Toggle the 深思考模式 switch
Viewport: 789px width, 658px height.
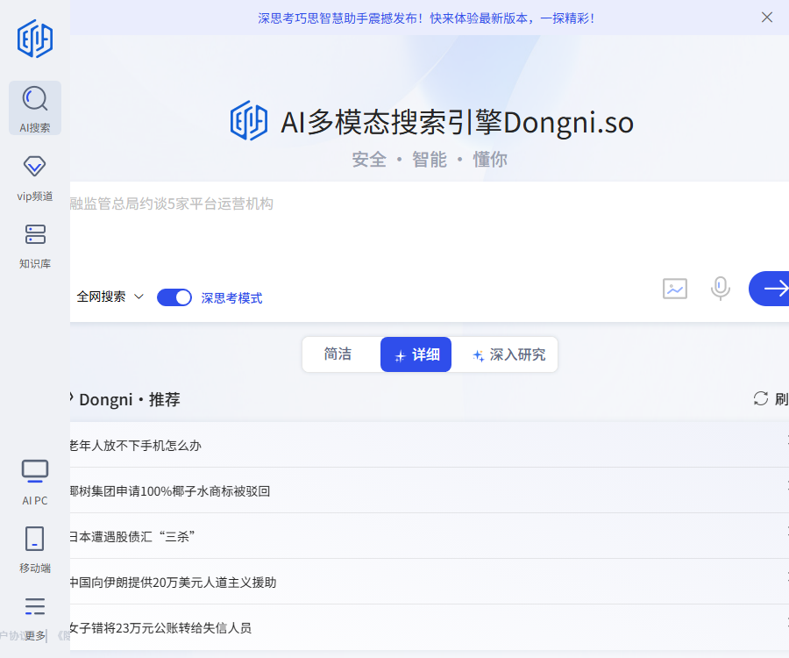click(x=174, y=297)
